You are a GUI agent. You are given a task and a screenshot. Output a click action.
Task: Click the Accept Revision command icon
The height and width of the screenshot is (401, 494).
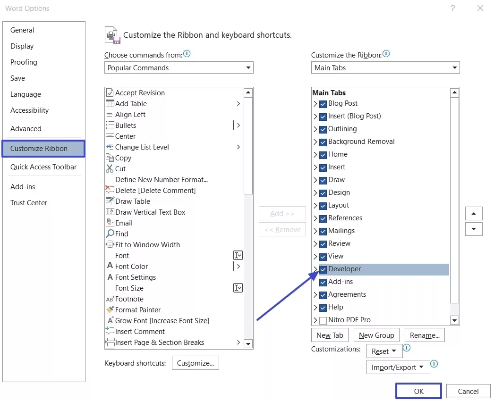[x=110, y=93]
